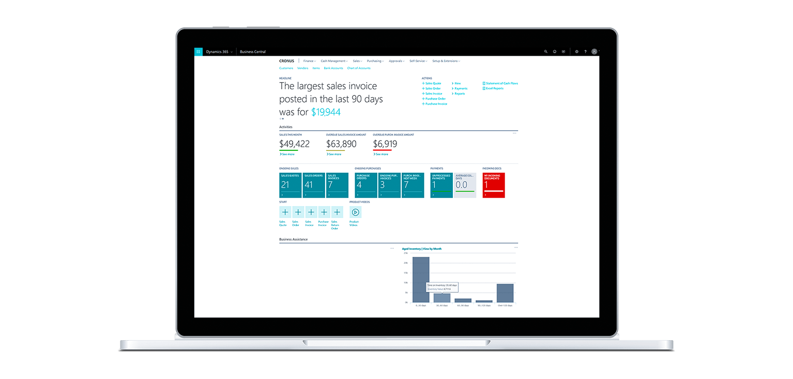Open the help question mark icon
The image size is (793, 379).
[585, 52]
